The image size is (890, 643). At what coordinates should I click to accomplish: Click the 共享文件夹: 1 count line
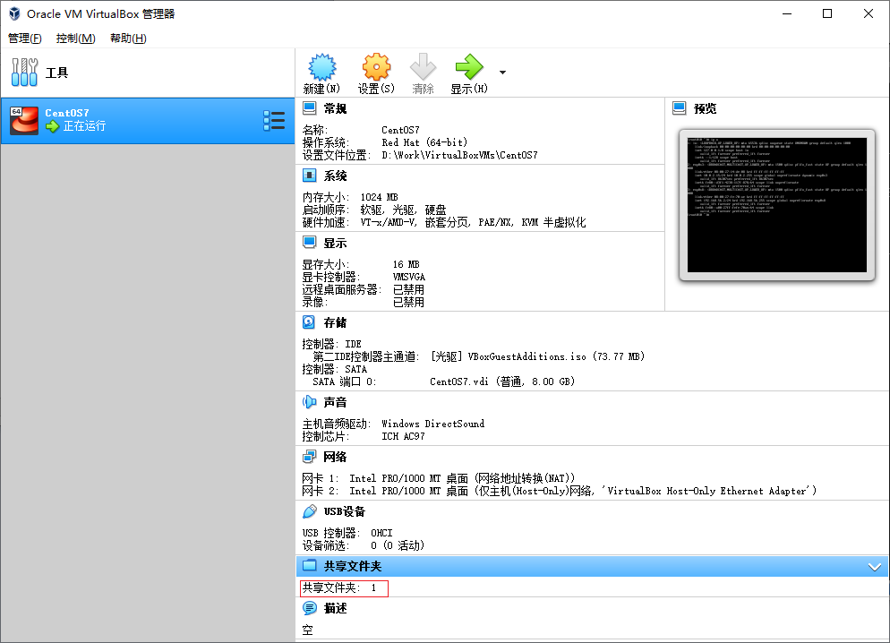click(x=339, y=588)
